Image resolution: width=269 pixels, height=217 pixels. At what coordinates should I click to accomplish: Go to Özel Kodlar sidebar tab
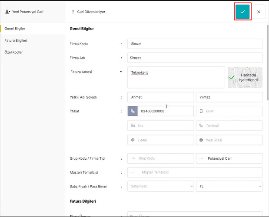[x=13, y=52]
